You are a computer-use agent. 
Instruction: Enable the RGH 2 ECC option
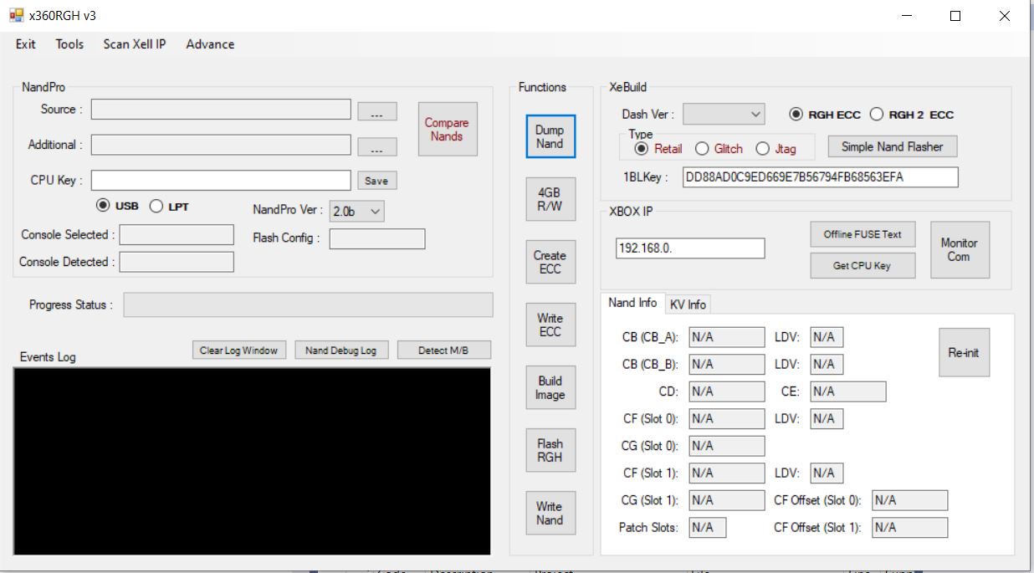[877, 115]
